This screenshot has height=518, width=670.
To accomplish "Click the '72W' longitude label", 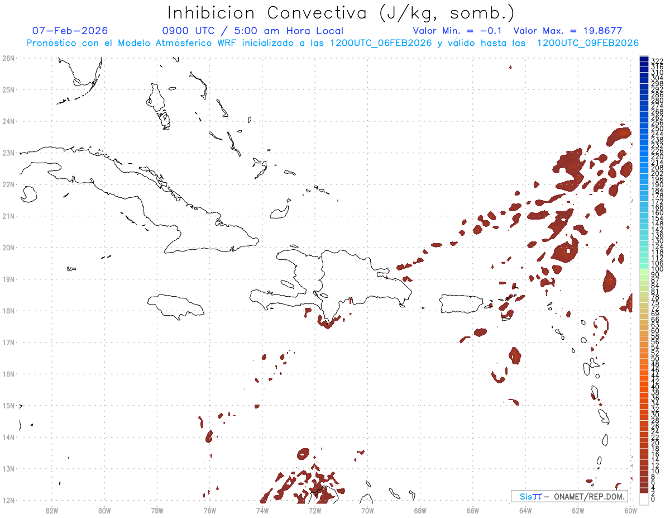I will [314, 510].
